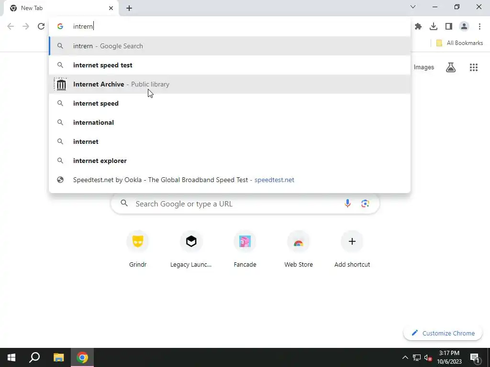
Task: Open clock showing 3:17 PM
Action: (449, 357)
